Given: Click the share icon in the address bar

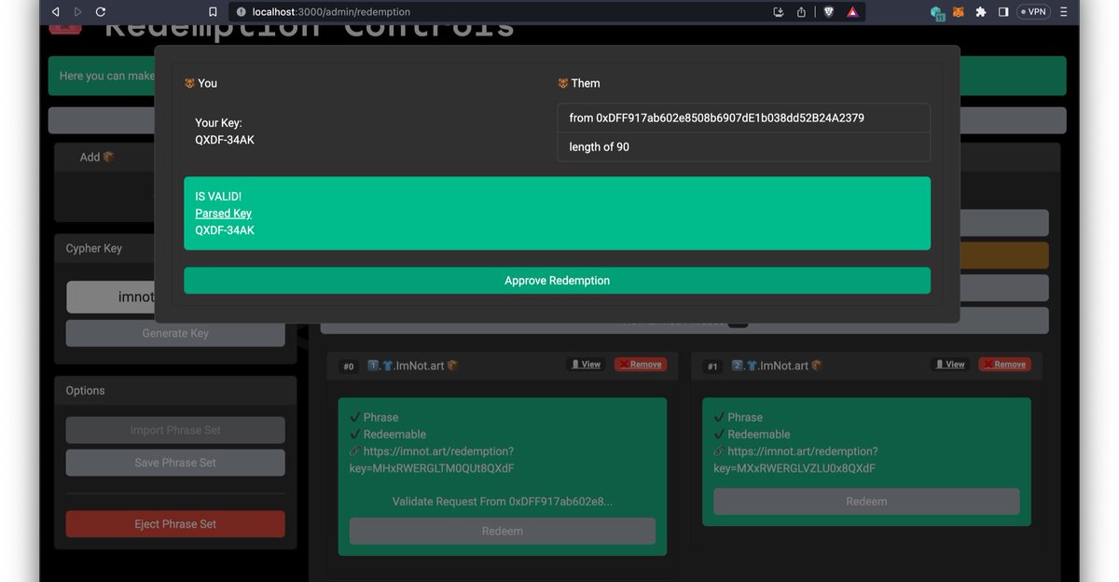Looking at the screenshot, I should click(802, 12).
